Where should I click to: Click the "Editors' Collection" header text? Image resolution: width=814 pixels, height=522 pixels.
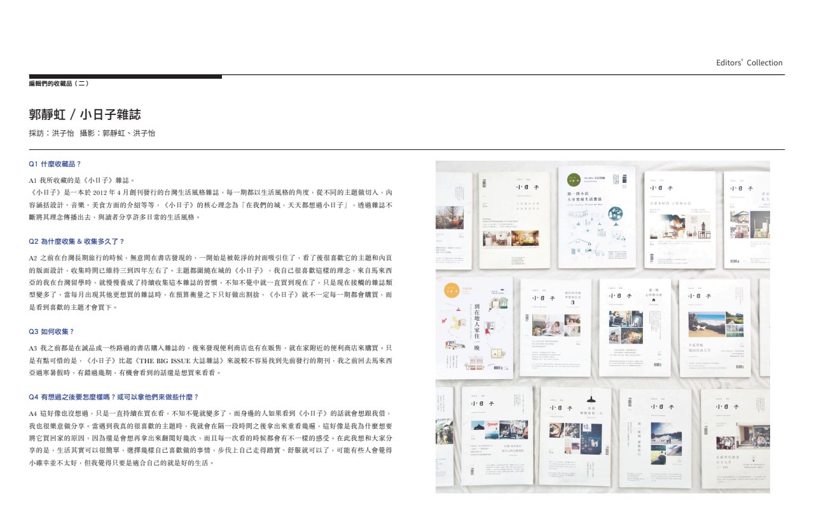click(x=749, y=63)
